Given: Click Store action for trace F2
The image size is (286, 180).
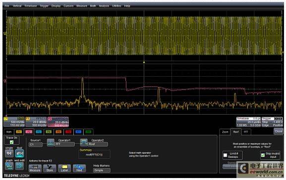Looking at the screenshot, I should tap(50, 168).
